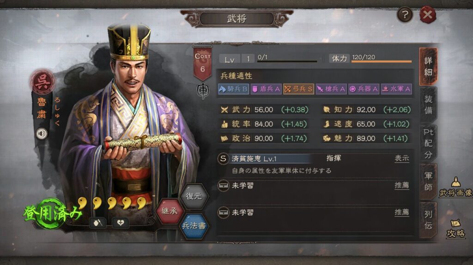The image size is (473, 265).
Task: Select the 弓兵 S troop aptitude badge
Action: pos(298,89)
